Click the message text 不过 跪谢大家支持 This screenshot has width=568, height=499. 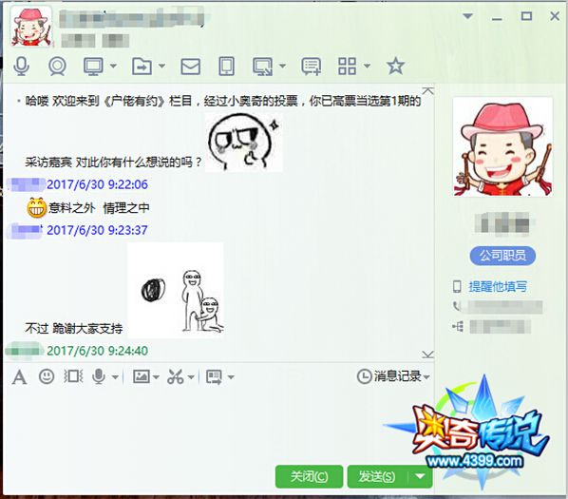[74, 328]
